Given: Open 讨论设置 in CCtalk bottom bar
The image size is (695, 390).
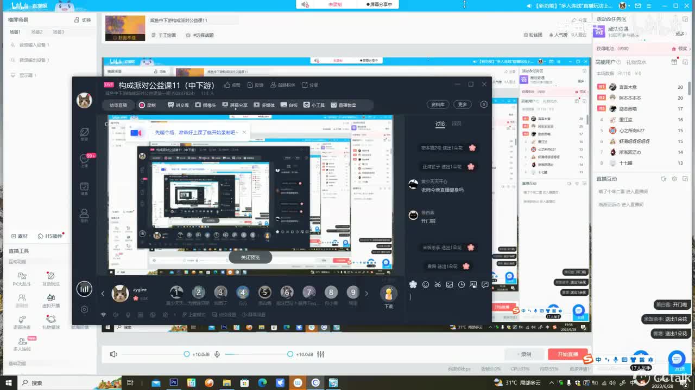Looking at the screenshot, I should 224,315.
